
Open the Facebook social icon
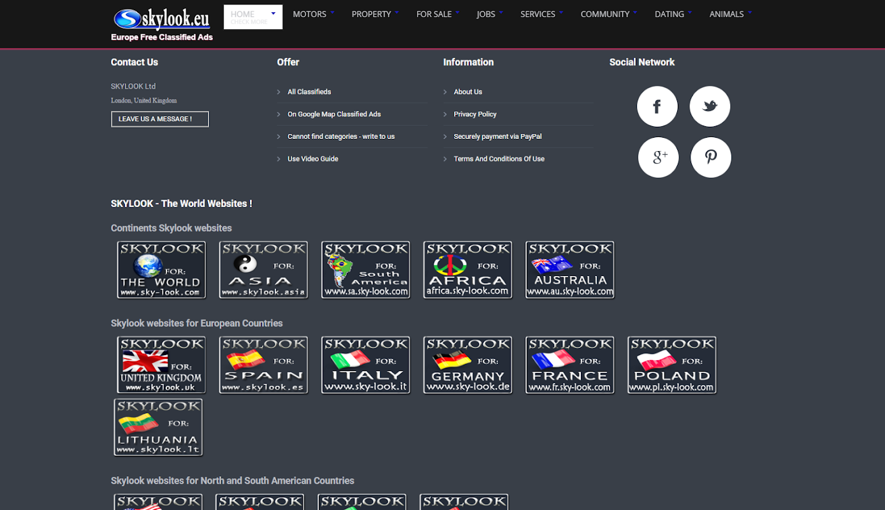(657, 106)
